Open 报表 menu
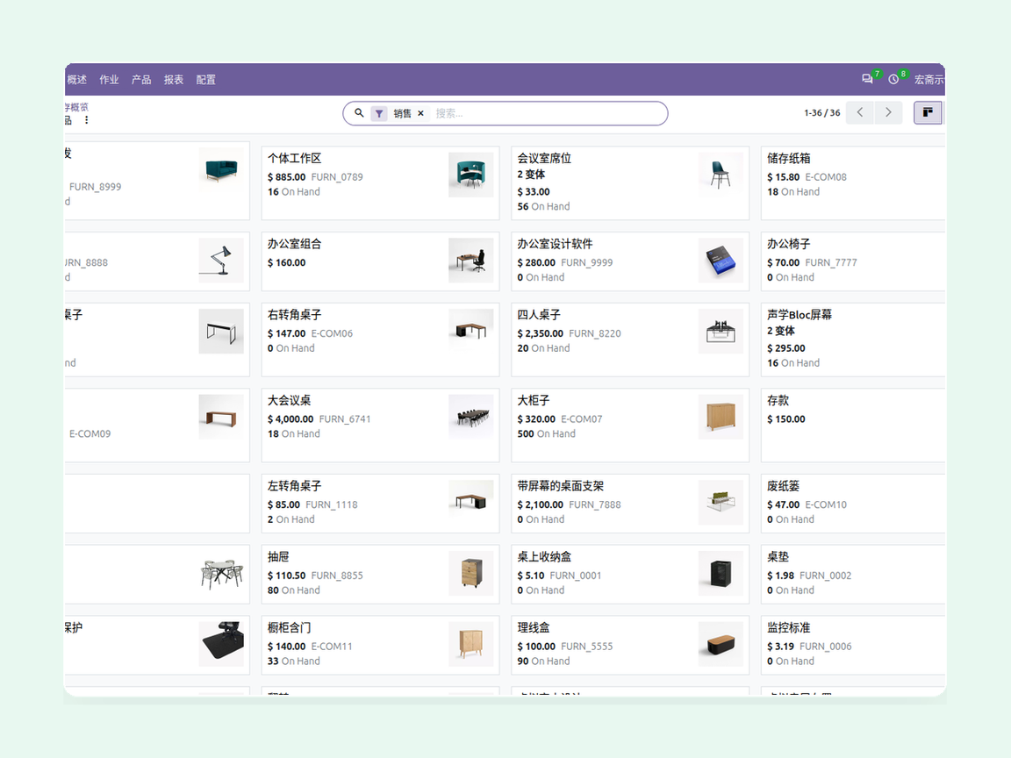 click(174, 79)
